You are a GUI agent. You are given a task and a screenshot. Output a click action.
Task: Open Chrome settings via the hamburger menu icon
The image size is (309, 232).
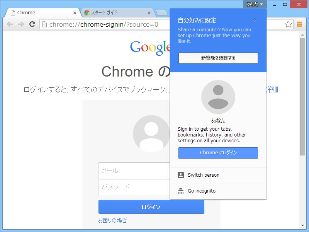[299, 24]
